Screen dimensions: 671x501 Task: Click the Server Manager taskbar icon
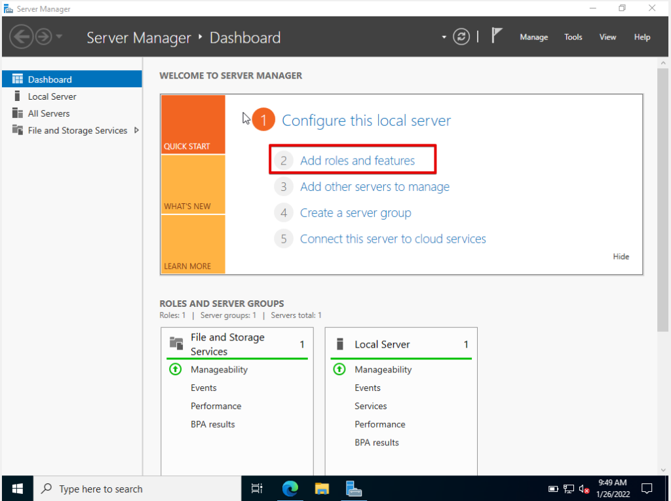pos(354,489)
